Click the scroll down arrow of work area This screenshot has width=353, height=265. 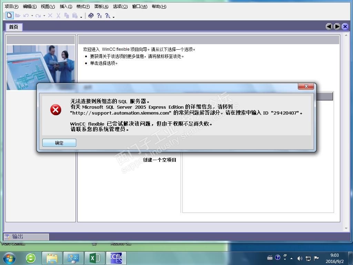pos(346,228)
